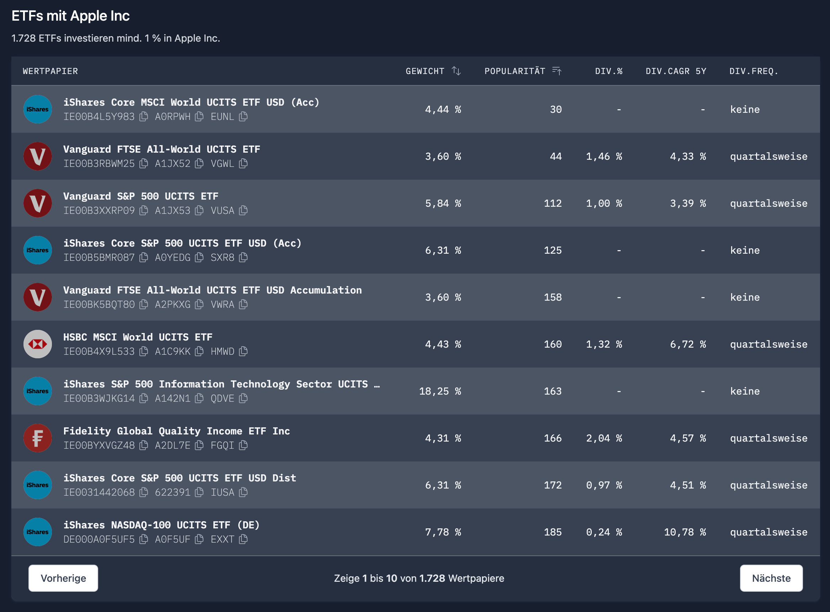Viewport: 830px width, 612px height.
Task: Click the iShares logo on Core S&P 500 row
Action: point(37,250)
